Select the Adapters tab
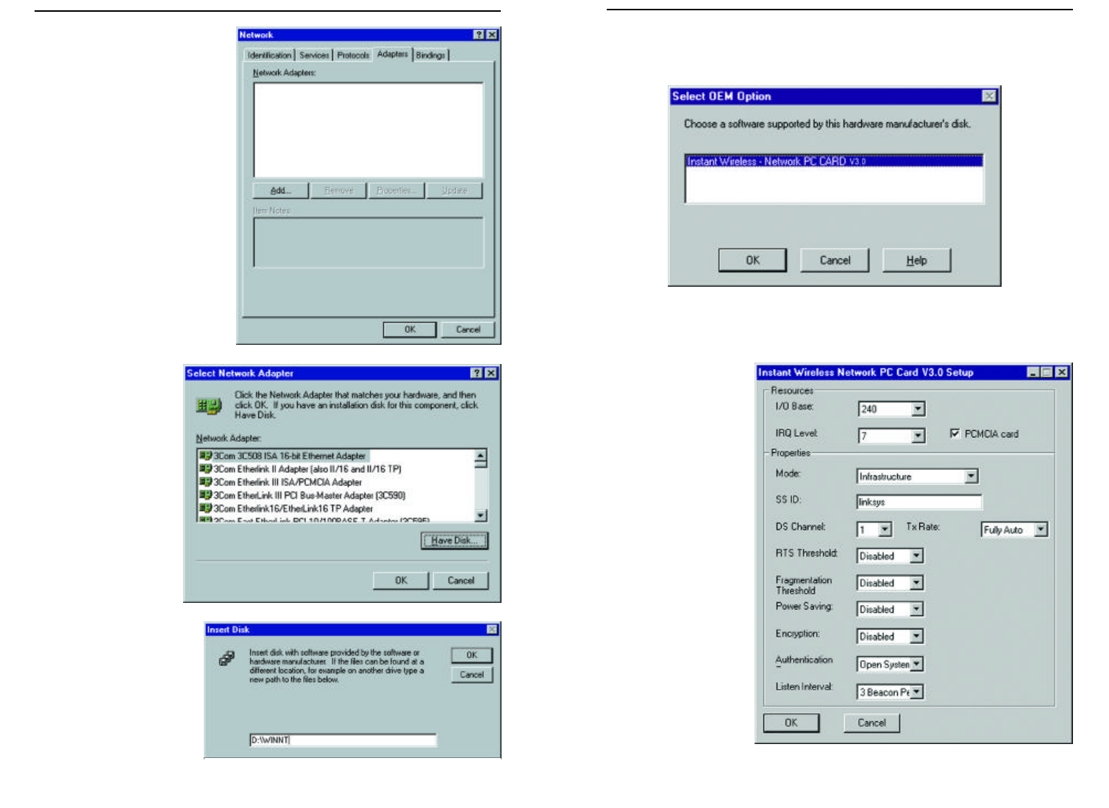The image size is (1109, 808). (x=392, y=54)
